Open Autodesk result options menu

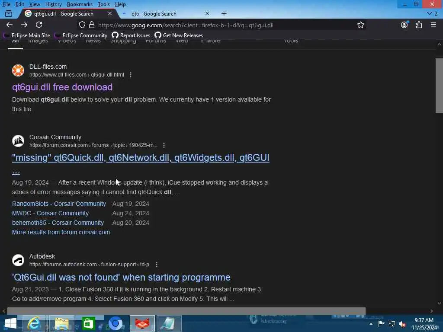tap(157, 265)
